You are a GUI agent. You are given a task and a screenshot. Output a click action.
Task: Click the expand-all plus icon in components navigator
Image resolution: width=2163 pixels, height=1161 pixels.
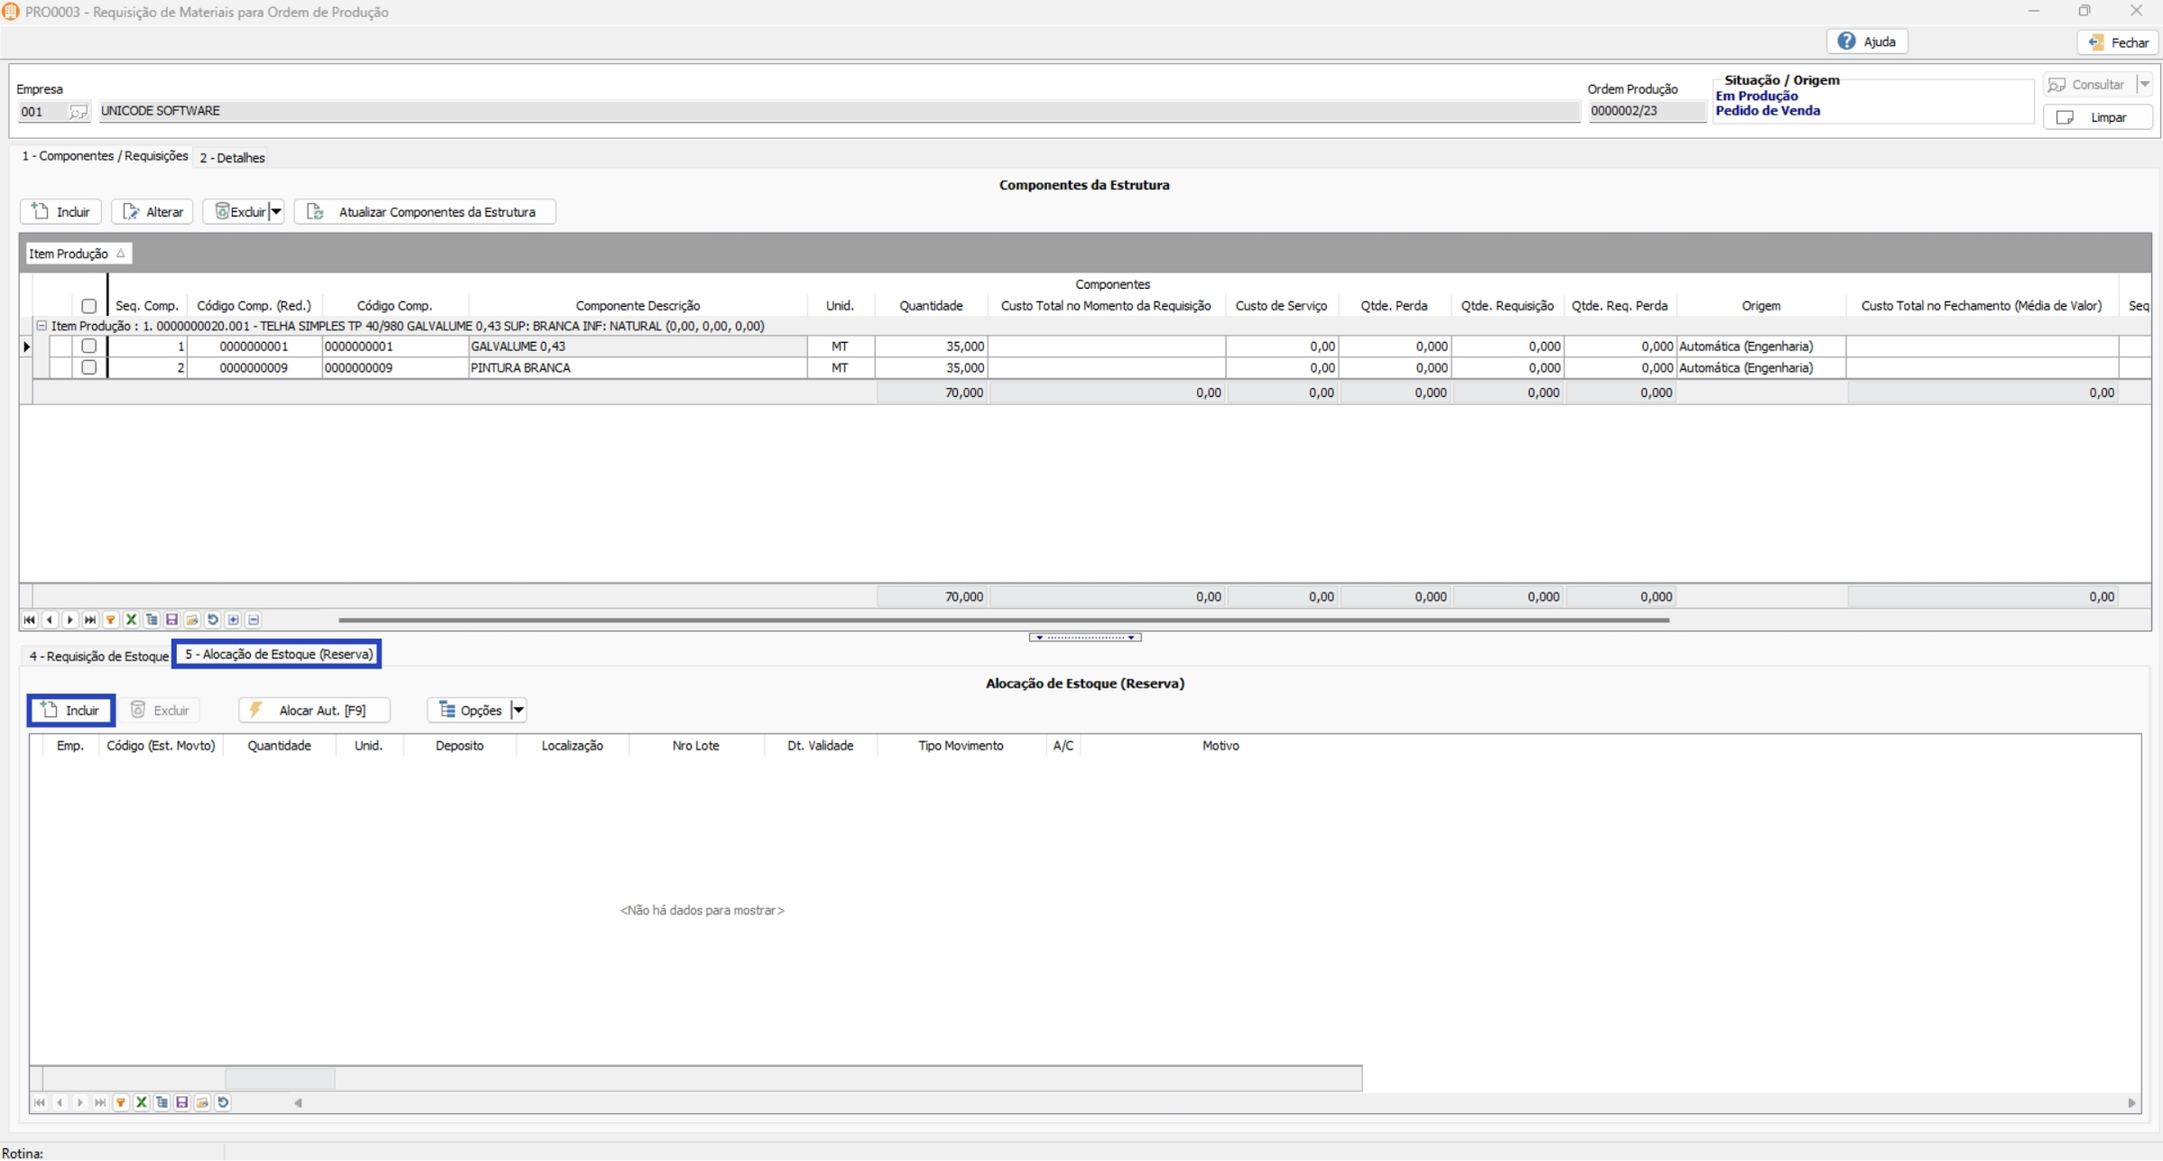tap(234, 620)
